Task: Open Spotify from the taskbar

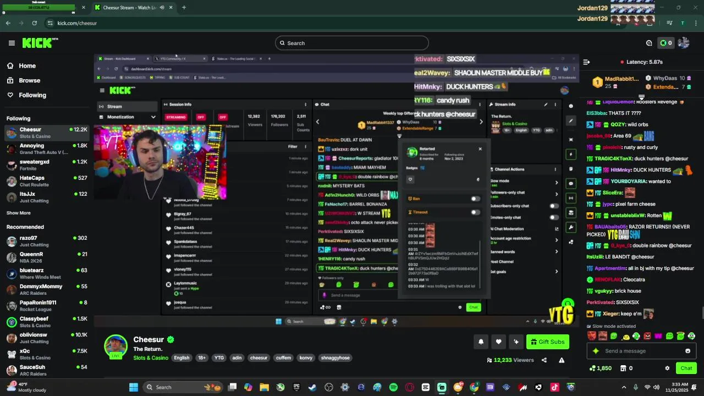Action: 393,387
